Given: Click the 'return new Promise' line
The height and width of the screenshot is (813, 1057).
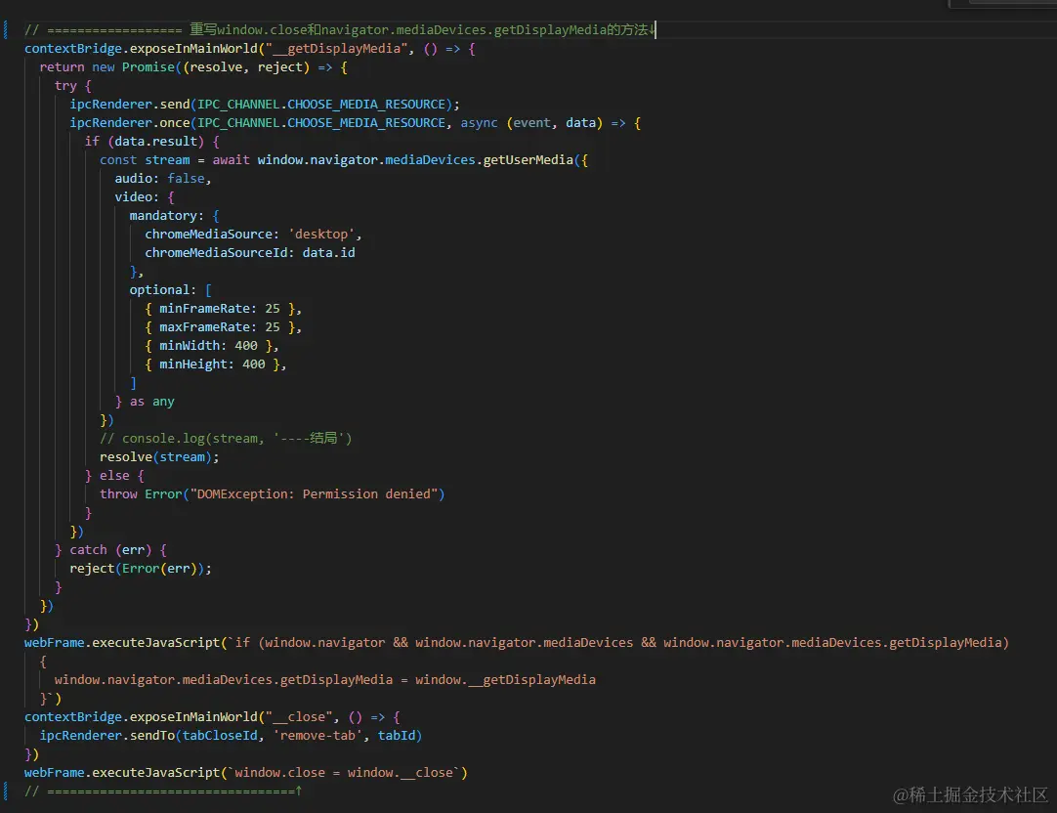Looking at the screenshot, I should [x=193, y=66].
